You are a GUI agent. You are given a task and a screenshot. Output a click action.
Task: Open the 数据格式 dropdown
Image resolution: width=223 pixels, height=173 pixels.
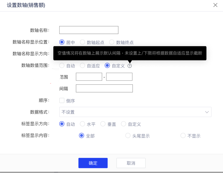point(135,112)
